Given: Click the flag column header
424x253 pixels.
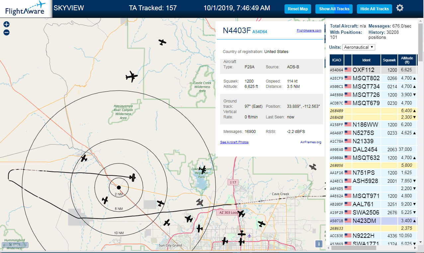Looking at the screenshot, I should 348,60.
